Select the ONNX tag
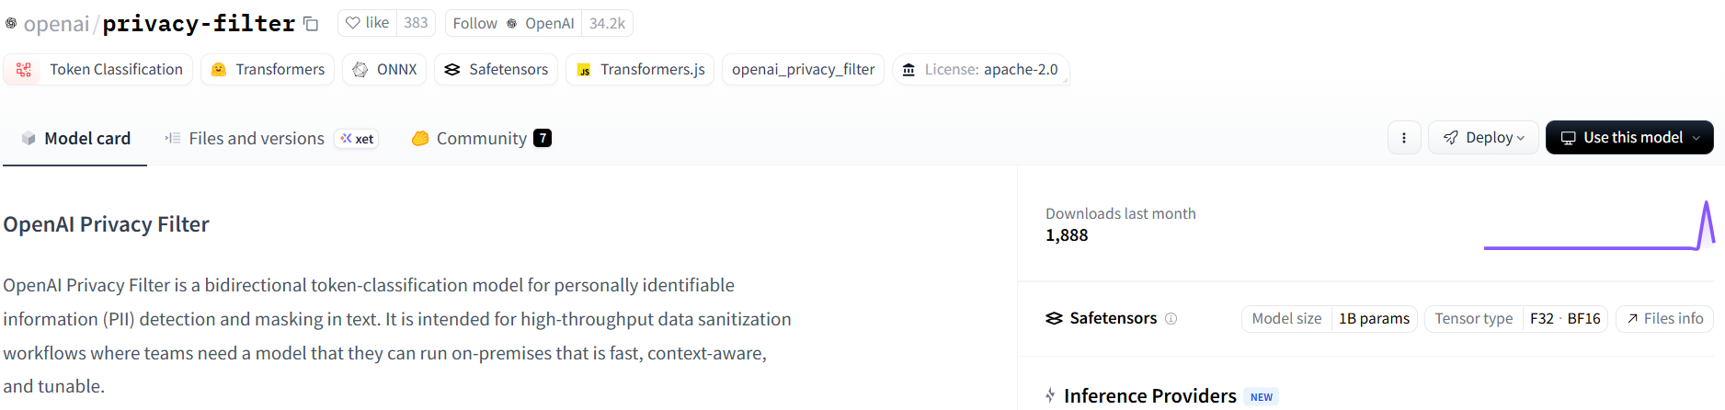The width and height of the screenshot is (1725, 410). point(384,70)
